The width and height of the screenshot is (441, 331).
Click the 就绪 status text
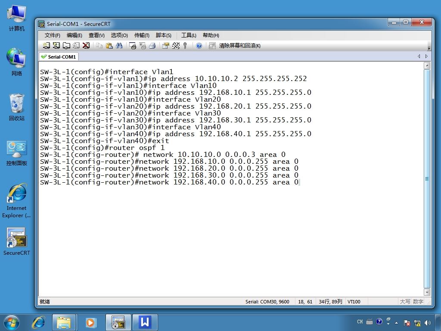point(45,301)
